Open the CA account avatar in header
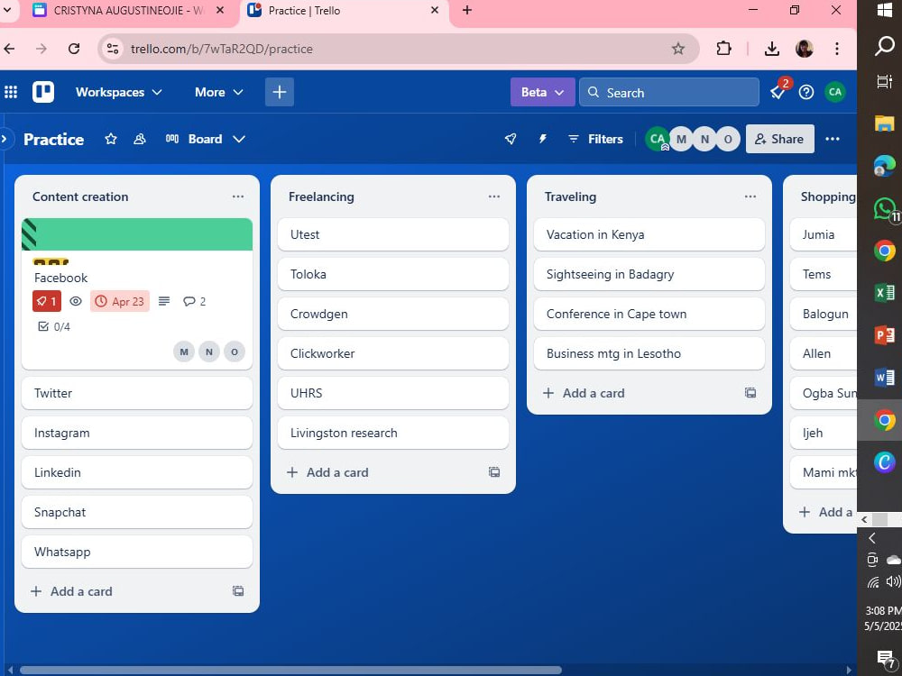902x676 pixels. point(835,92)
